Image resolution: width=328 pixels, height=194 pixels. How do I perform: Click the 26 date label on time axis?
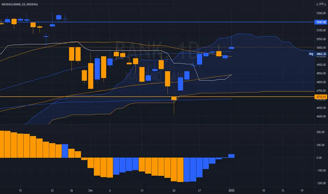coord(71,190)
